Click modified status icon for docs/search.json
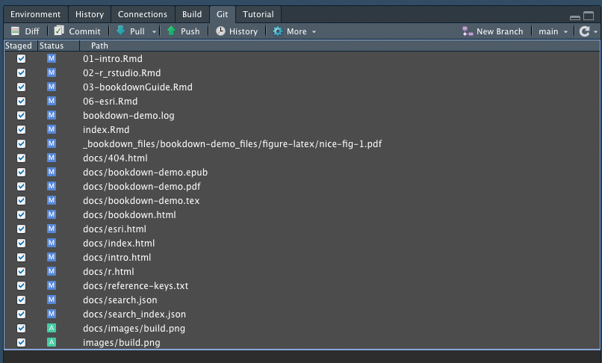The width and height of the screenshot is (602, 363). pos(52,300)
